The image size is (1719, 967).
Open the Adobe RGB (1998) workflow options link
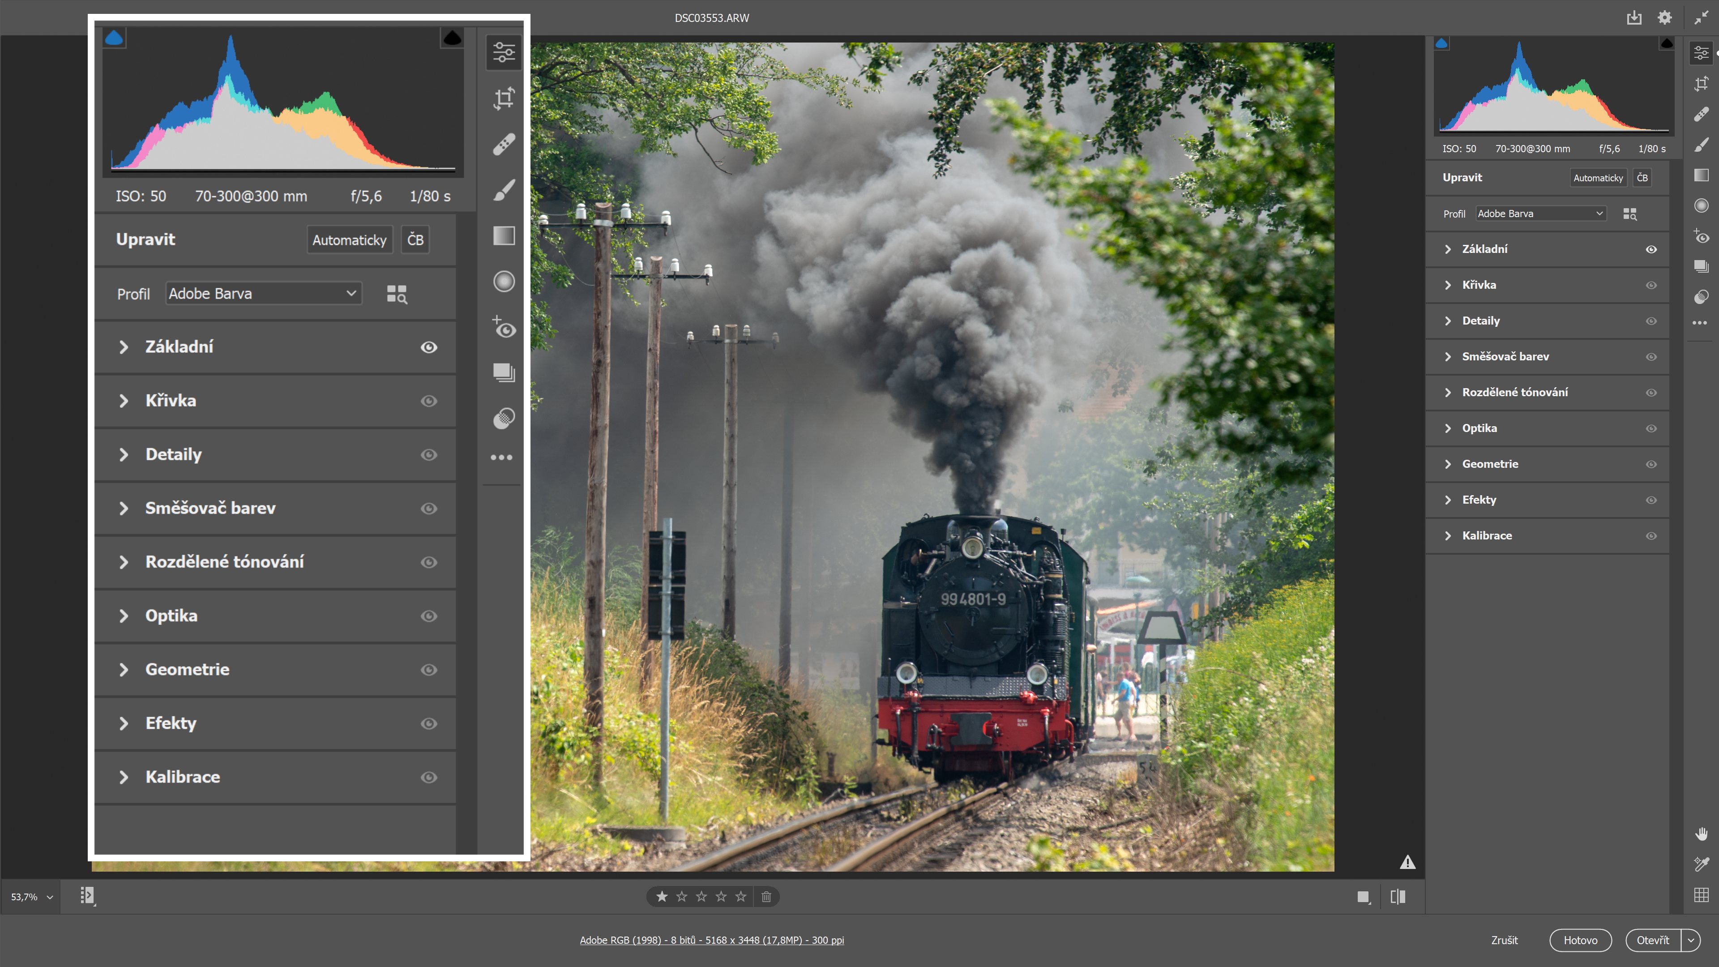pos(712,940)
